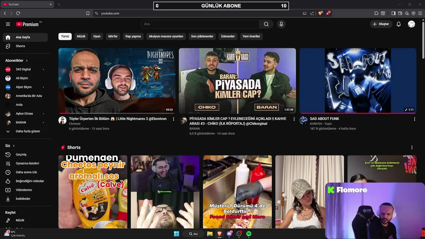
Task: Select the Rap yapma filter chip
Action: click(x=133, y=37)
